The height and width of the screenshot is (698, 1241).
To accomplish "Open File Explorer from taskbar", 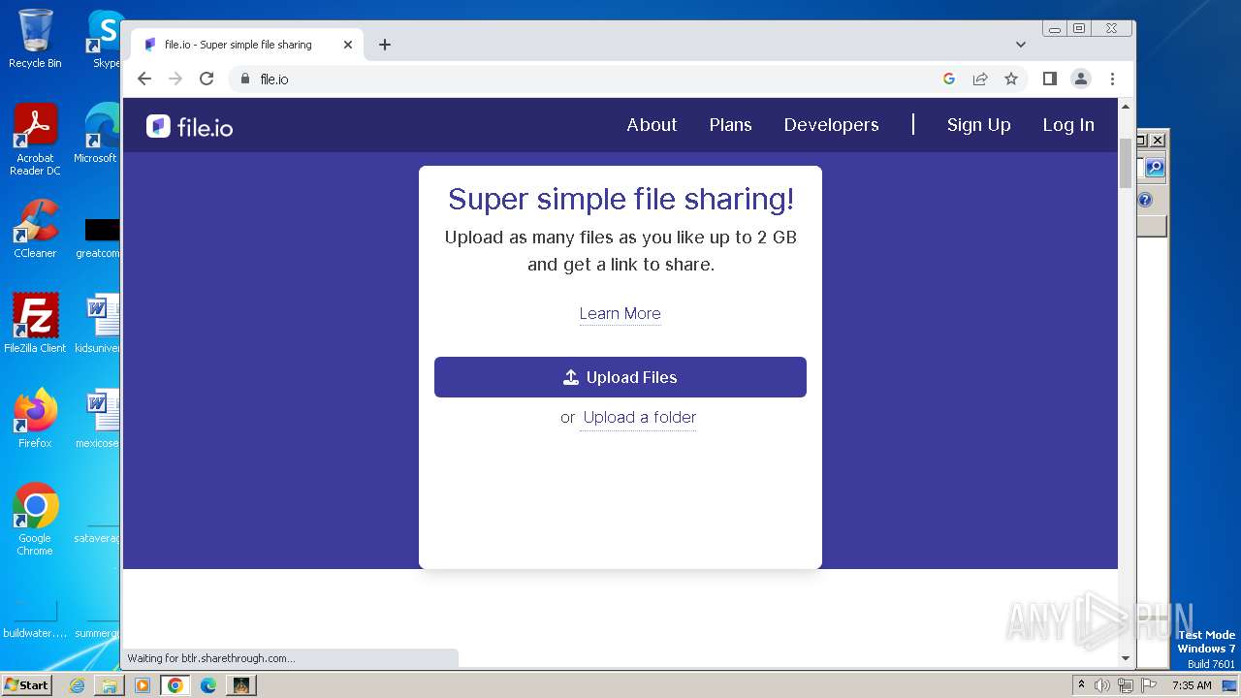I will 110,685.
